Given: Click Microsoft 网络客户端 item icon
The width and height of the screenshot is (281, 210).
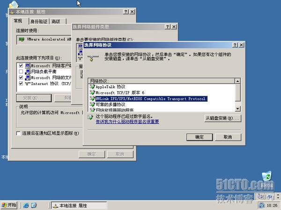Looking at the screenshot, I should (x=28, y=66).
